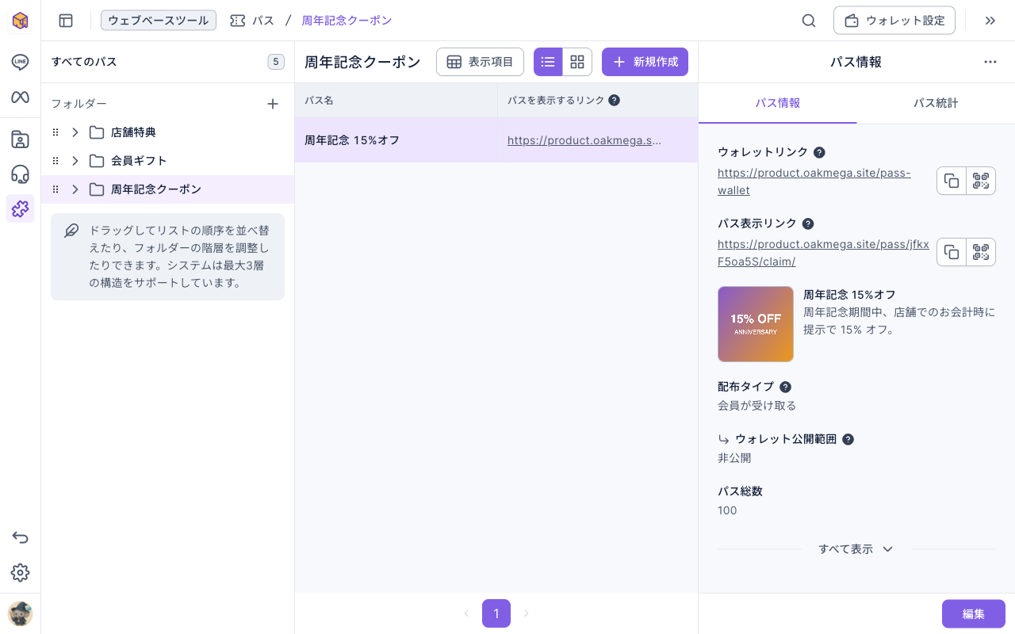Add a new folder with the plus icon
Viewport: 1015px width, 634px height.
[x=273, y=104]
